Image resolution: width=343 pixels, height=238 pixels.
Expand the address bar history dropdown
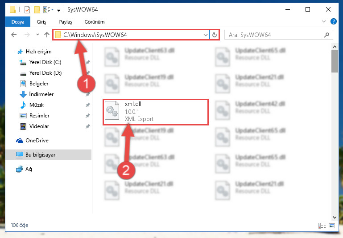point(206,35)
